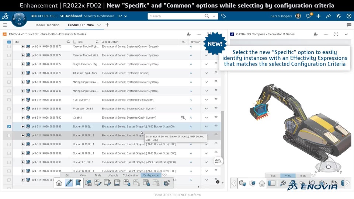Viewport: 354px width, 199px height.
Task: Click the product configuration cube icon
Action: point(88,182)
